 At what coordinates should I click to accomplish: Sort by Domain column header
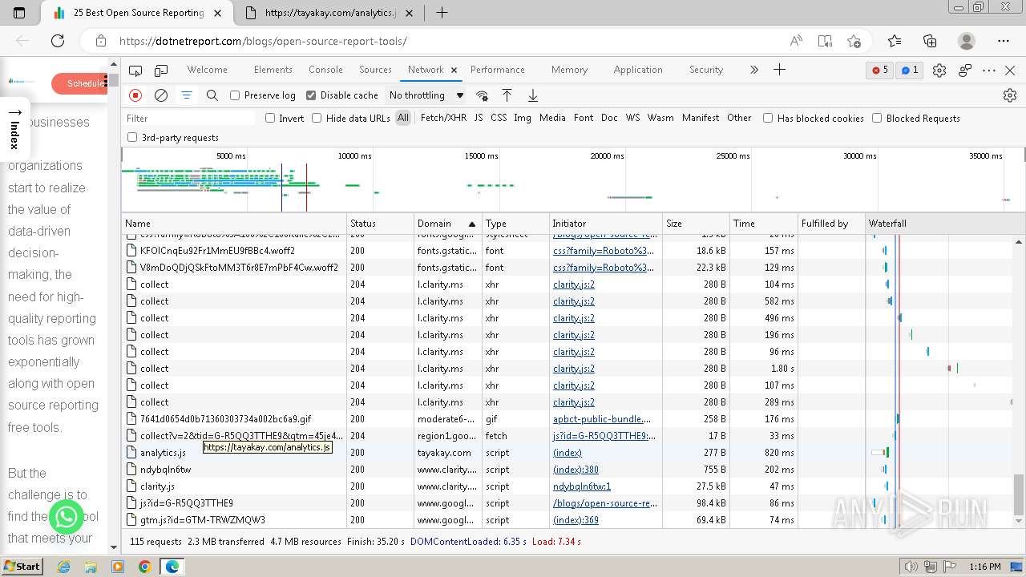(x=447, y=224)
